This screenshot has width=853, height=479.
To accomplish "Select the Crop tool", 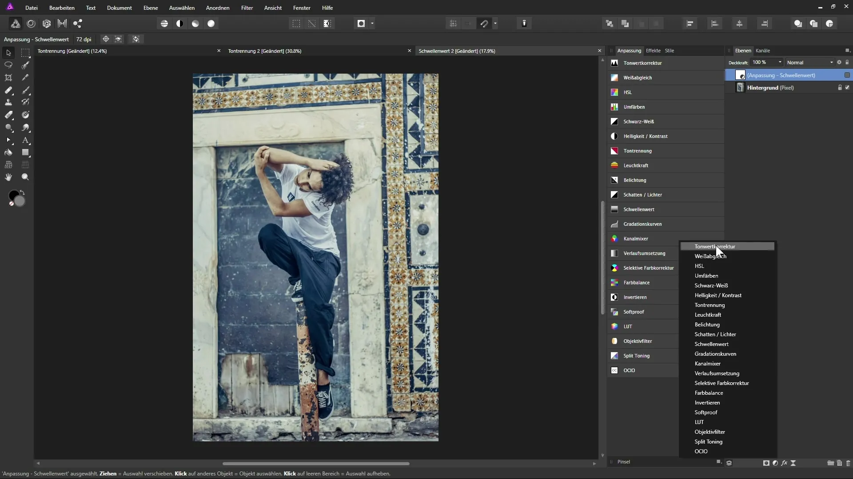I will click(x=8, y=78).
